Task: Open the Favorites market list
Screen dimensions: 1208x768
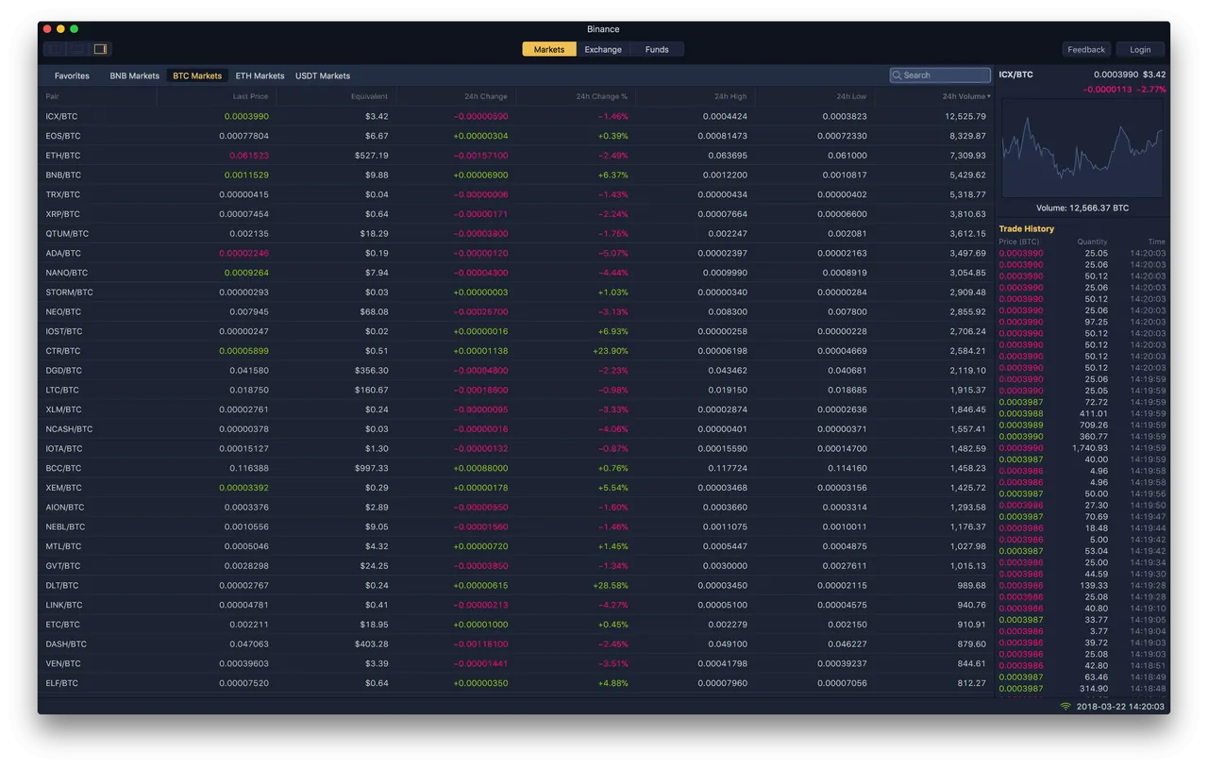Action: point(72,75)
